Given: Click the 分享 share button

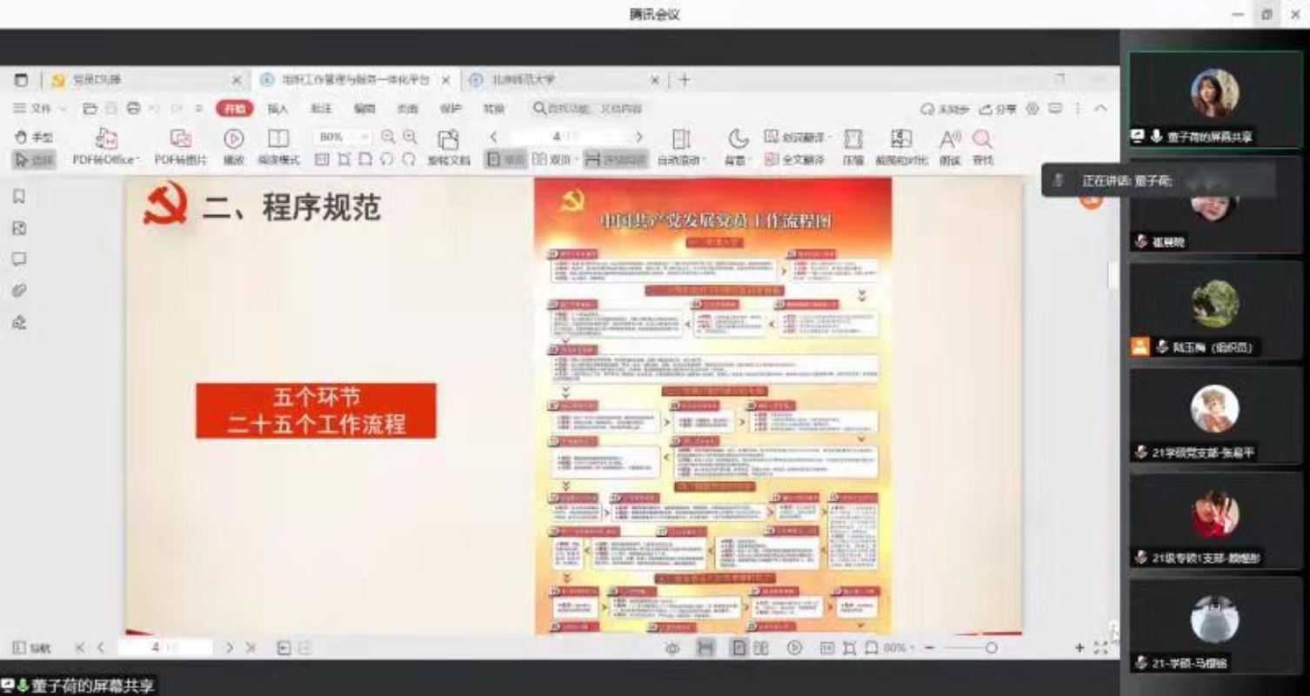Looking at the screenshot, I should click(x=998, y=109).
